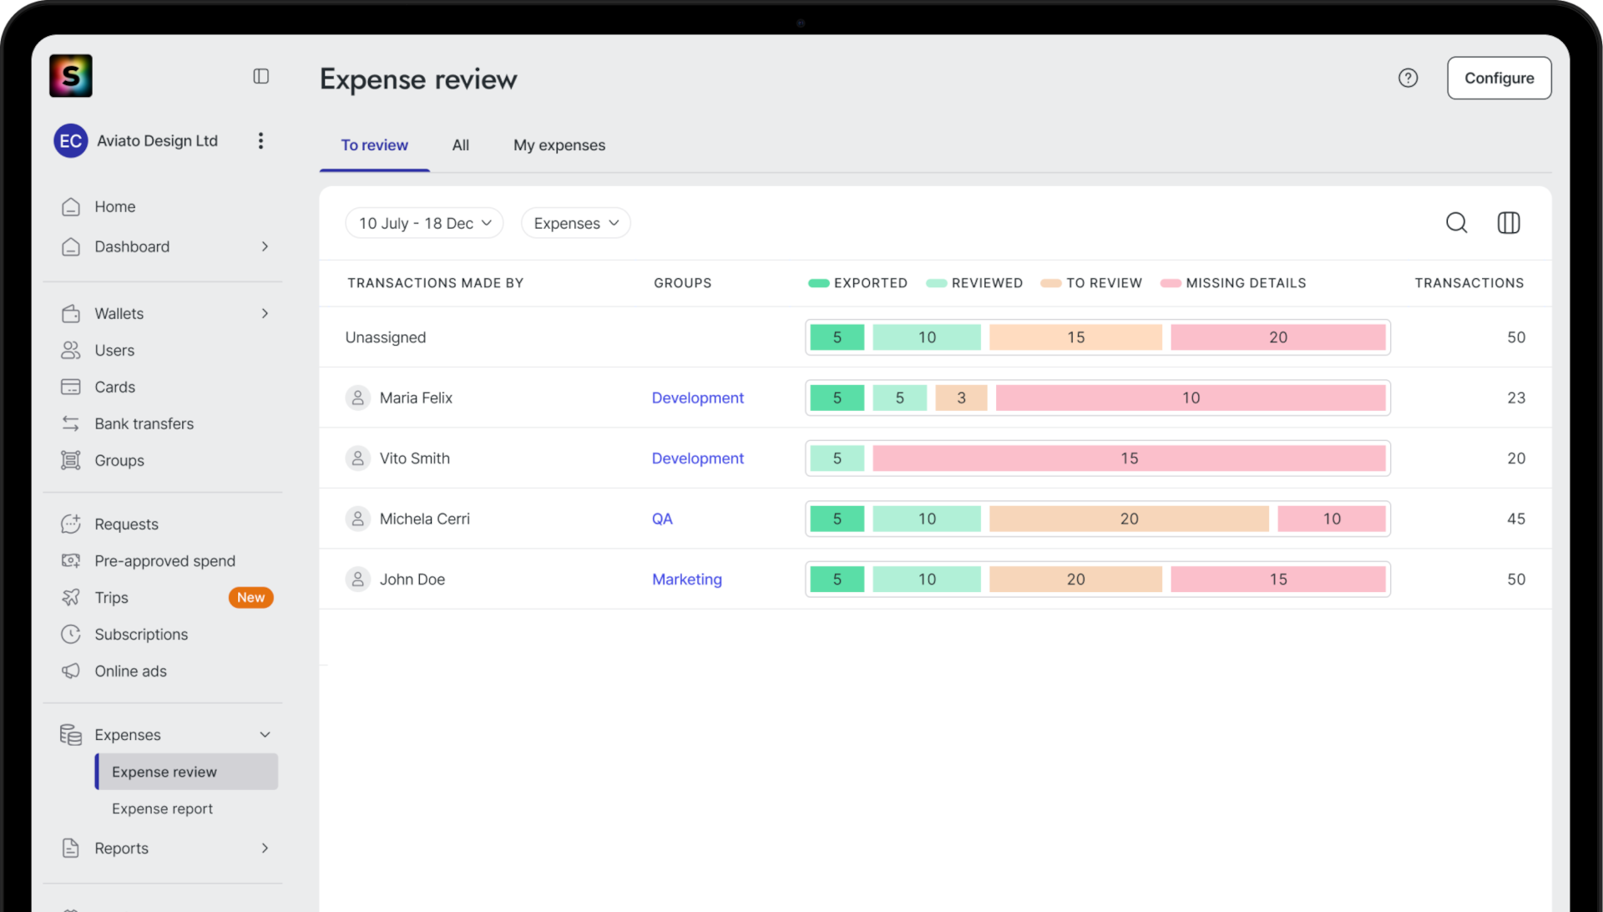This screenshot has height=912, width=1603.
Task: Switch to the To review tab
Action: pyautogui.click(x=374, y=145)
